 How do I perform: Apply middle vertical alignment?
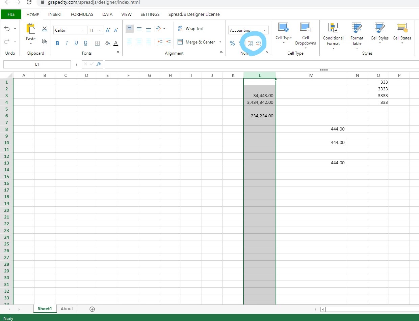click(139, 29)
